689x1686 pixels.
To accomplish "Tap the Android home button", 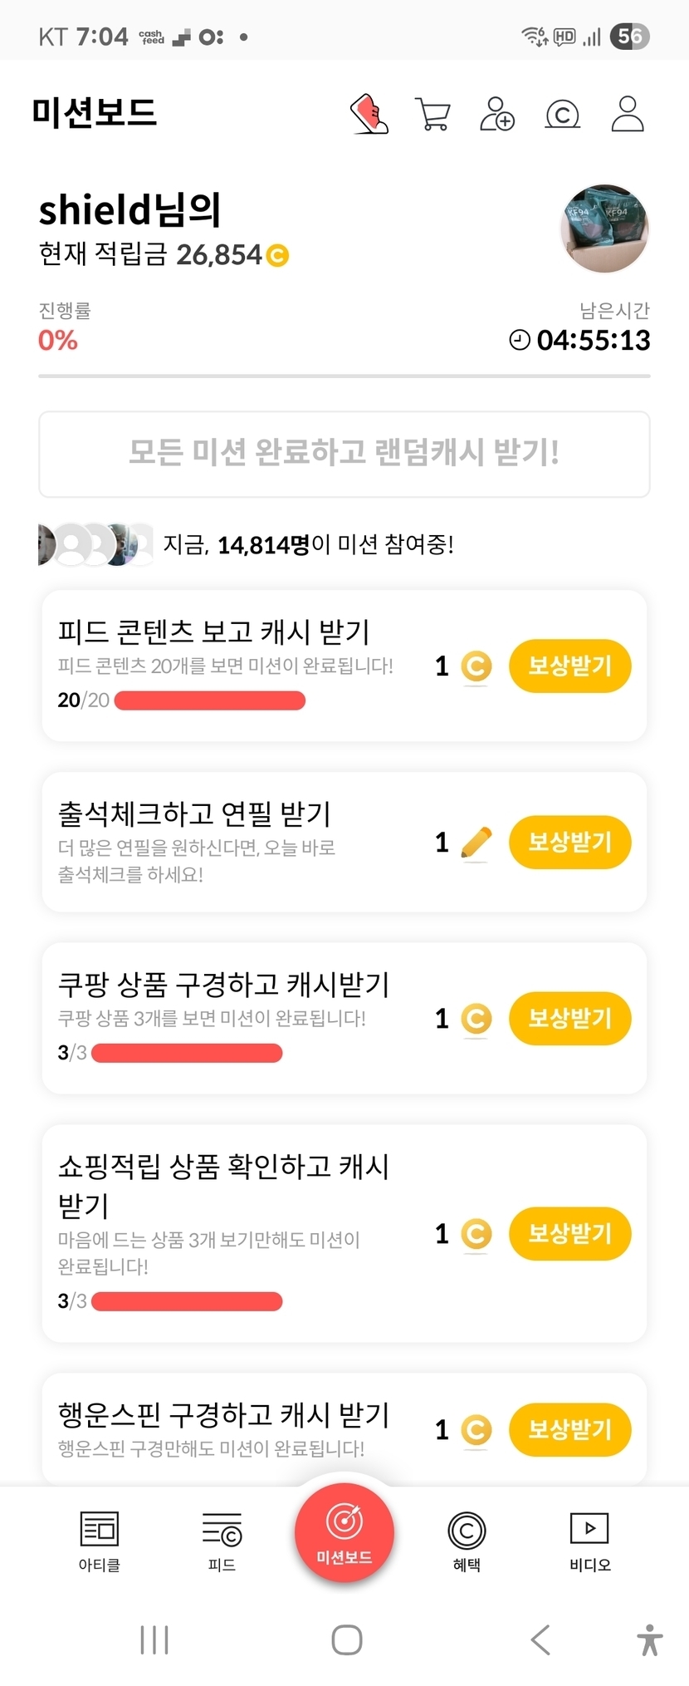I will [346, 1639].
